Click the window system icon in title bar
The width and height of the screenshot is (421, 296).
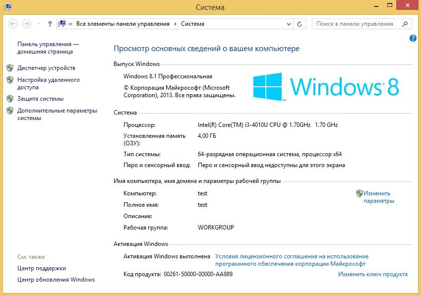pyautogui.click(x=8, y=7)
